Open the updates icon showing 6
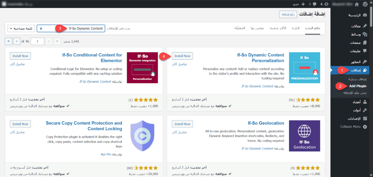This screenshot has width=373, height=177. (x=325, y=4)
